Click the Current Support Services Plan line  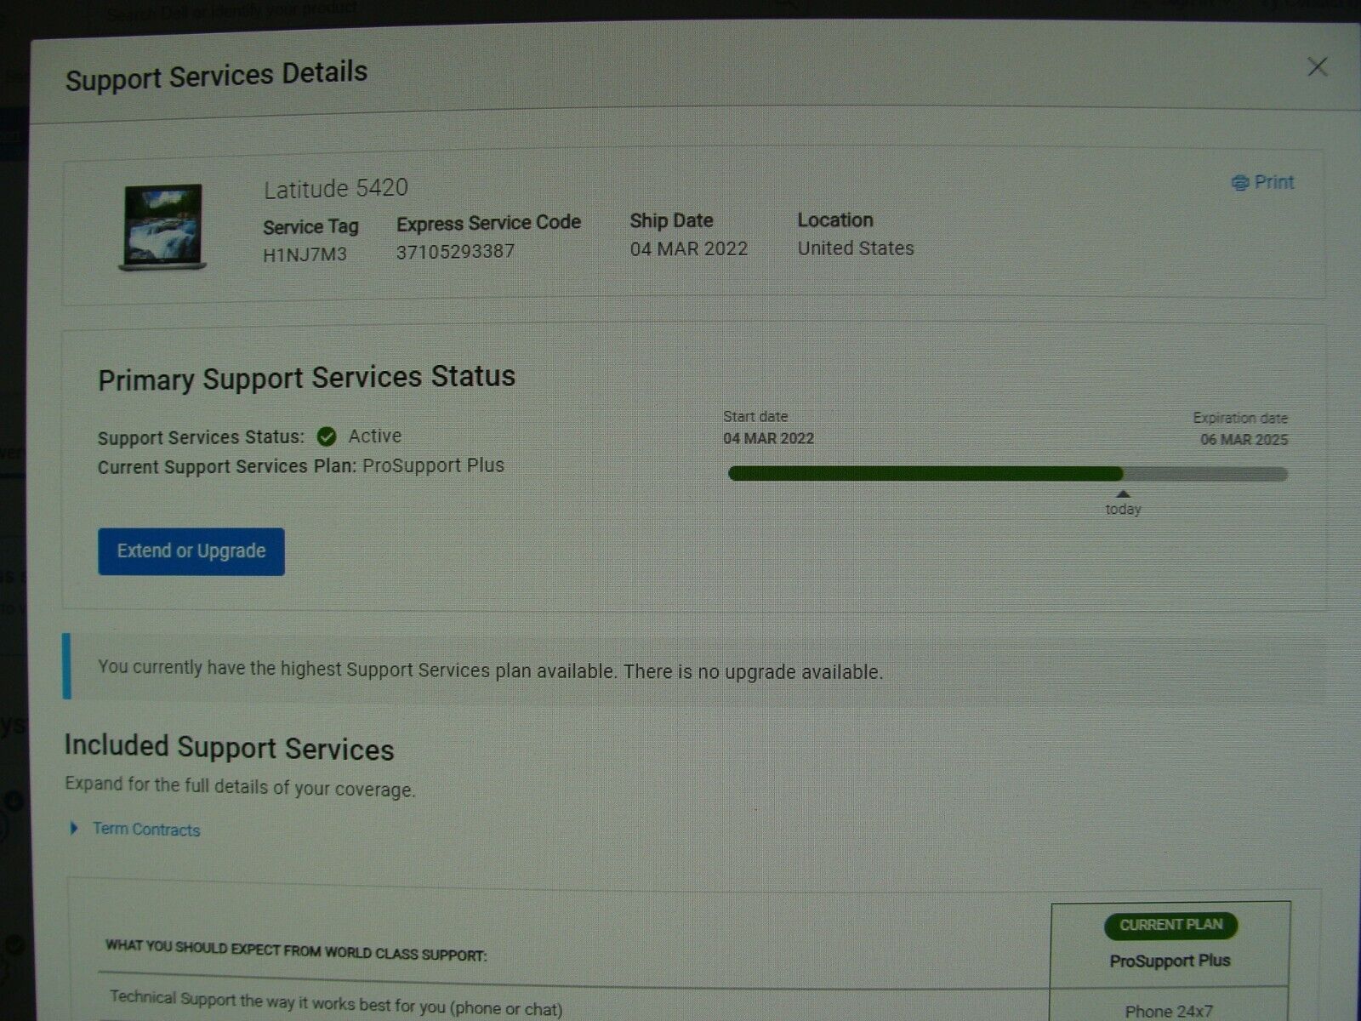tap(301, 466)
